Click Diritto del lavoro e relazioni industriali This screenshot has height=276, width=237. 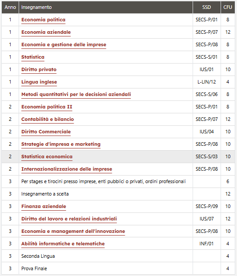click(x=69, y=219)
